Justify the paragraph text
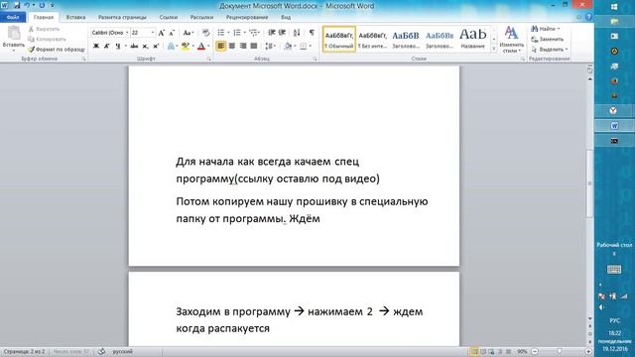 click(x=254, y=47)
